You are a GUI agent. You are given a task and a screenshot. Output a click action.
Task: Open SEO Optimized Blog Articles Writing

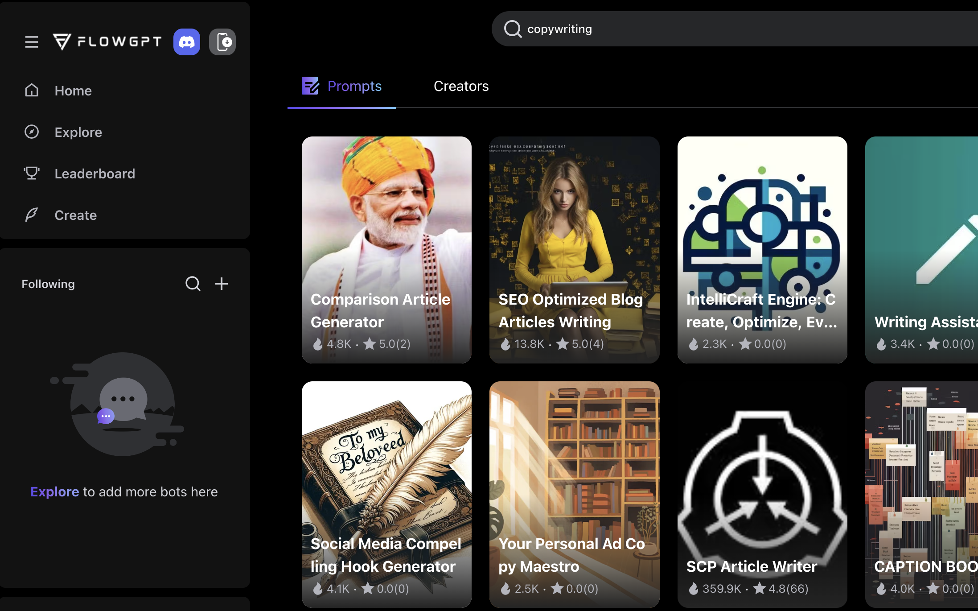pyautogui.click(x=574, y=250)
